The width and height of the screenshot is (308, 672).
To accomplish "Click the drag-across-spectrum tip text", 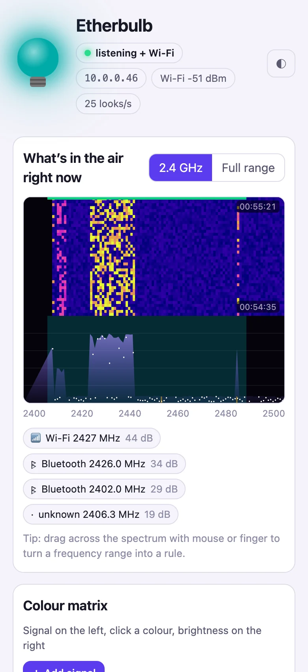I will coord(152,546).
